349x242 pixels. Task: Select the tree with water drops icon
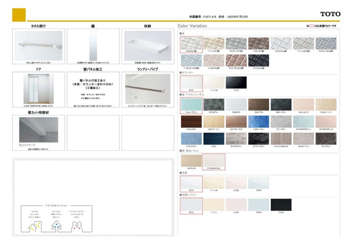tap(57, 225)
